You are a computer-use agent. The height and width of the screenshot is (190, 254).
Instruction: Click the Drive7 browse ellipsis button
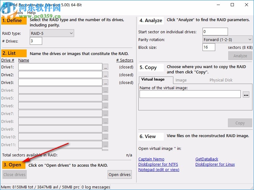(x=105, y=114)
